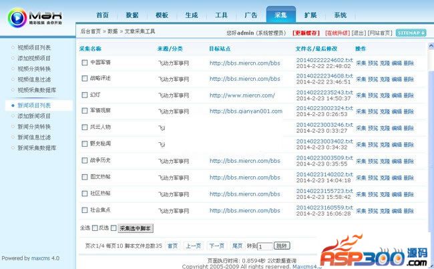Click the 退出 logout link

(359, 33)
